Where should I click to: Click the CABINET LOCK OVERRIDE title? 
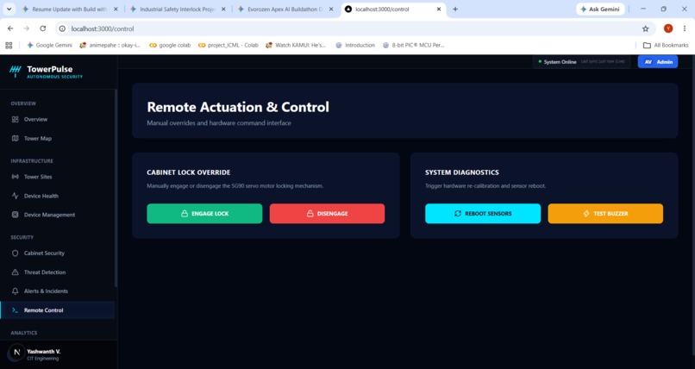click(x=188, y=172)
